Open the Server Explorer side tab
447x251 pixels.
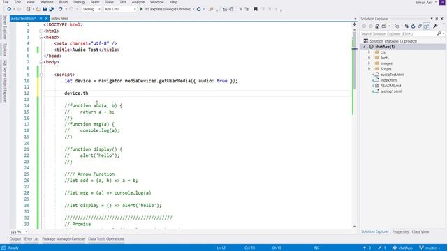tap(5, 27)
